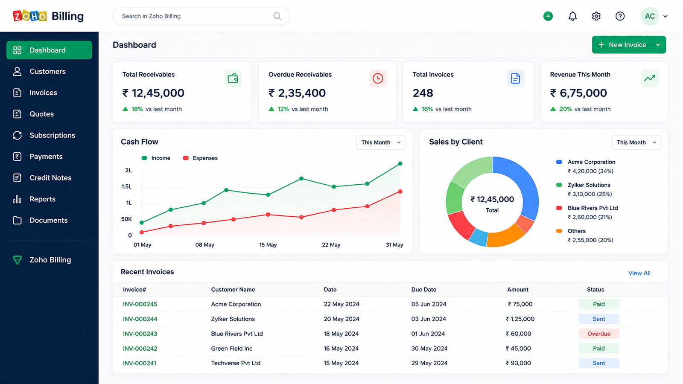Click the Total Receivables wallet icon
Screen dimensions: 683x384
click(233, 79)
